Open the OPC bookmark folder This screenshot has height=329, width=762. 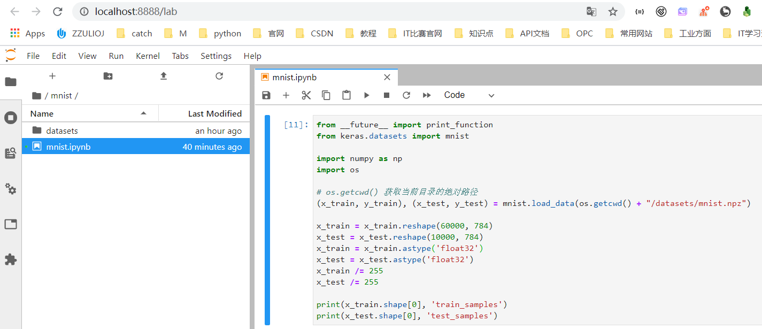(x=577, y=33)
